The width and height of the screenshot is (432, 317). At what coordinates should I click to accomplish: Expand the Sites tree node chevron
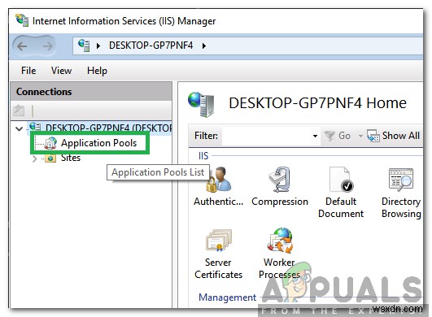point(34,158)
